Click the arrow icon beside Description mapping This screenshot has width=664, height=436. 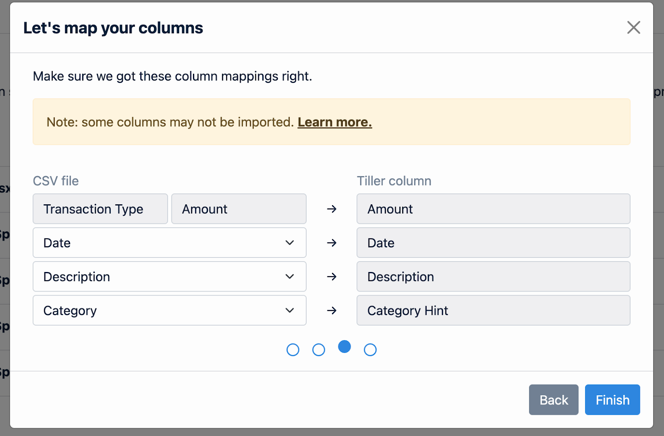[x=332, y=277]
